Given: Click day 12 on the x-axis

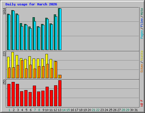Looking at the screenshot, I should [55, 110].
